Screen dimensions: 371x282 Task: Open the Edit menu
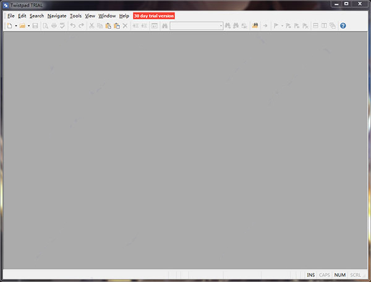22,16
